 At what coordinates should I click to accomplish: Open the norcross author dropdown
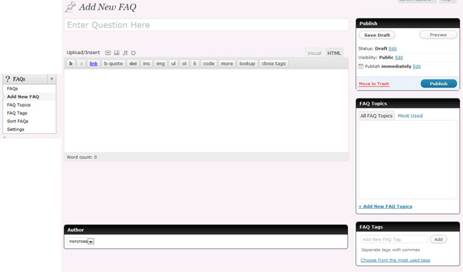[x=81, y=242]
